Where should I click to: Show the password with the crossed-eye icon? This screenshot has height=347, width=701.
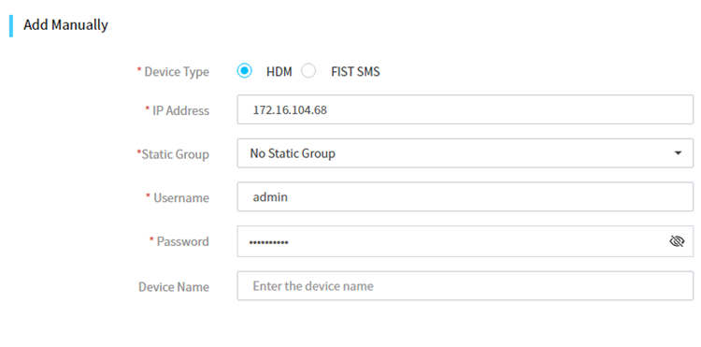pos(677,241)
